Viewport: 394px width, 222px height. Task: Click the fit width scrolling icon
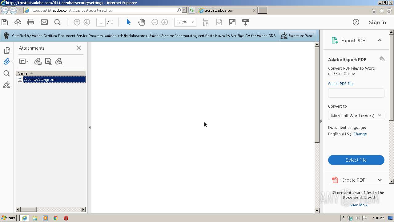tap(206, 22)
